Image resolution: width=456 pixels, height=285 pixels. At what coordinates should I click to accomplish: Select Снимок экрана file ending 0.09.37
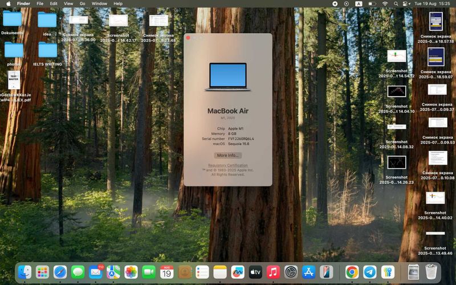tap(437, 97)
